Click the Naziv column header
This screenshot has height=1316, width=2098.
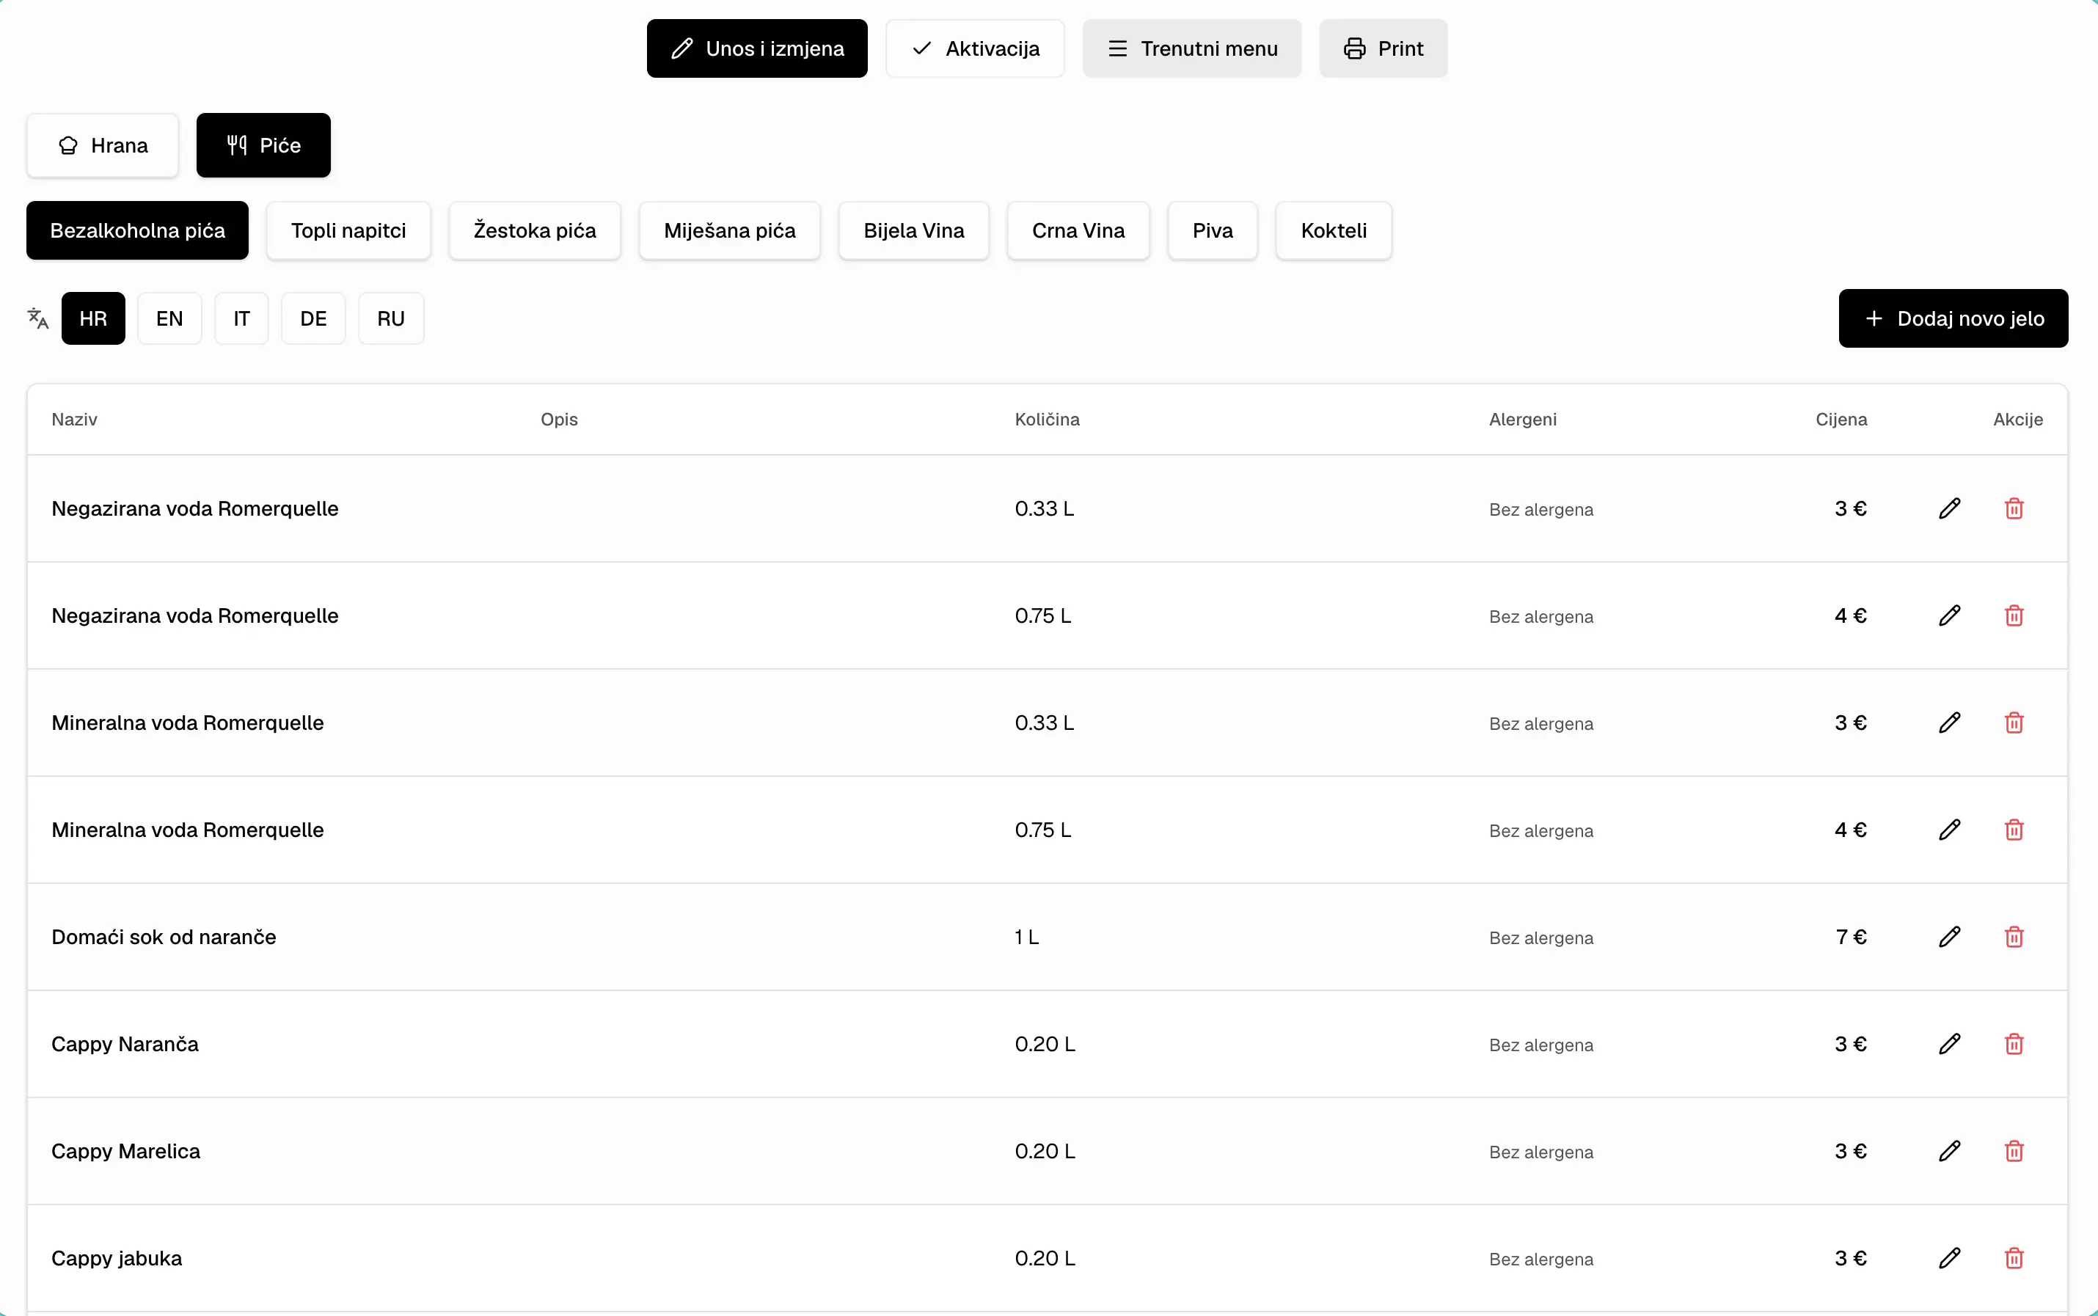[74, 420]
